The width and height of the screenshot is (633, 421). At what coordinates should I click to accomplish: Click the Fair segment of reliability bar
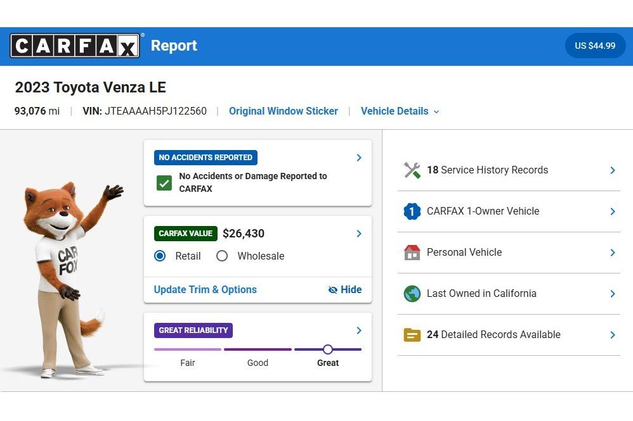pos(188,349)
